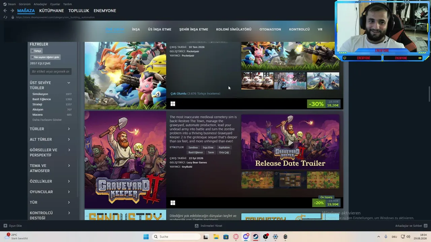Open the weather widget showing 23°C
Image resolution: width=431 pixels, height=242 pixels.
(x=17, y=237)
